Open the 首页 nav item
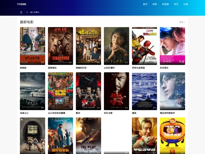The image size is (205, 154). tap(145, 4)
